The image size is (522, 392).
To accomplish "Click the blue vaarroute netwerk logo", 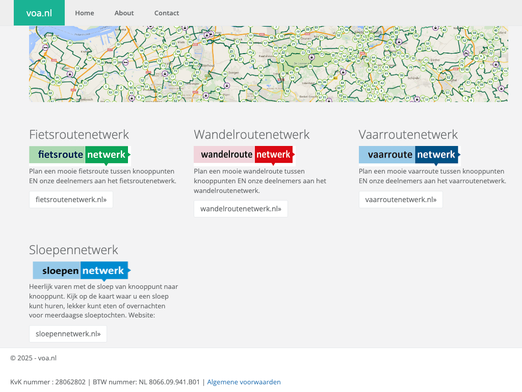I will [409, 155].
